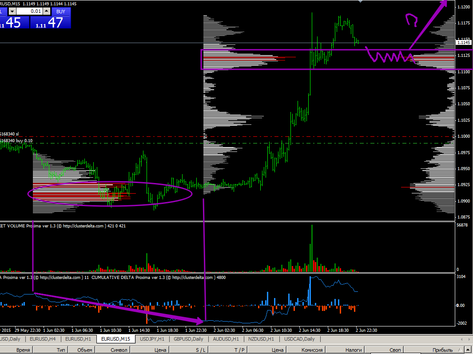Decrease trade volume with the down arrow
Viewport: 473px width, 354px height.
click(x=12, y=12)
